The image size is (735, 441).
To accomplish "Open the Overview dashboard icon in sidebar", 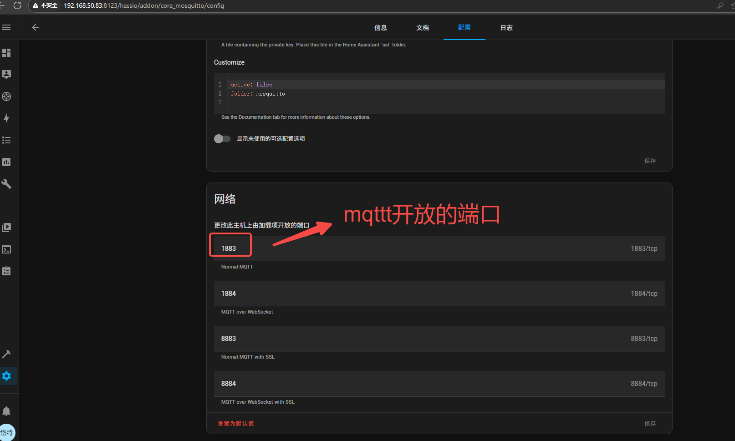I will [6, 53].
